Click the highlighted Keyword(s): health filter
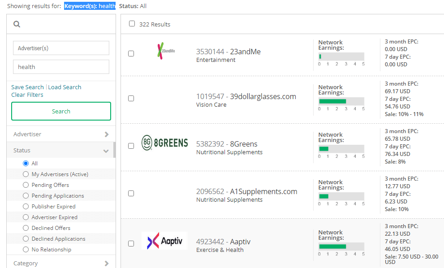The image size is (444, 268). coord(90,6)
